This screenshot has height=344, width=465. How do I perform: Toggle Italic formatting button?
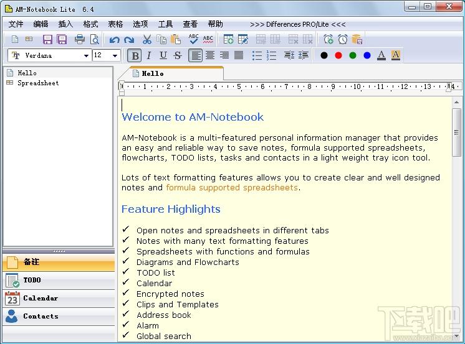[x=149, y=55]
